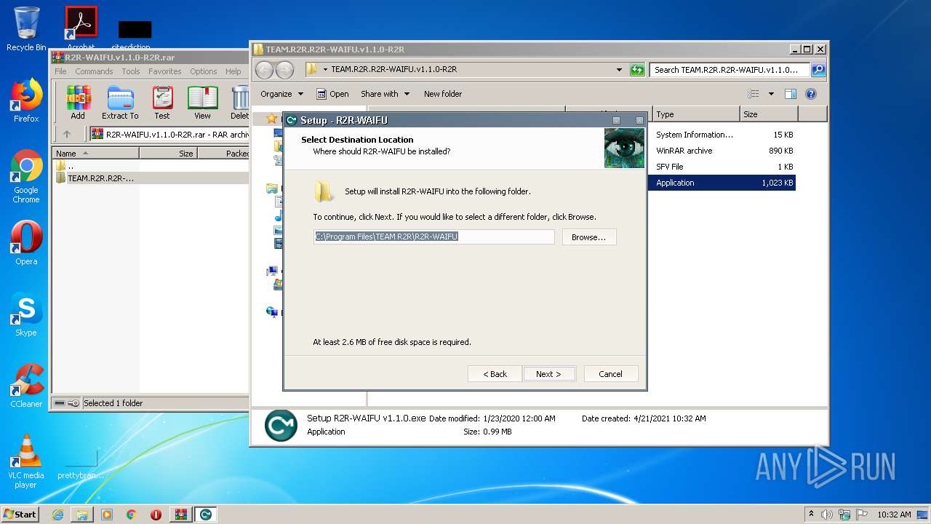Click the Opera icon on the taskbar
The image size is (931, 524).
click(x=156, y=515)
